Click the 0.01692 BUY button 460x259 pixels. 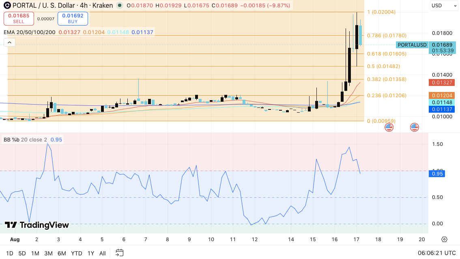(73, 19)
